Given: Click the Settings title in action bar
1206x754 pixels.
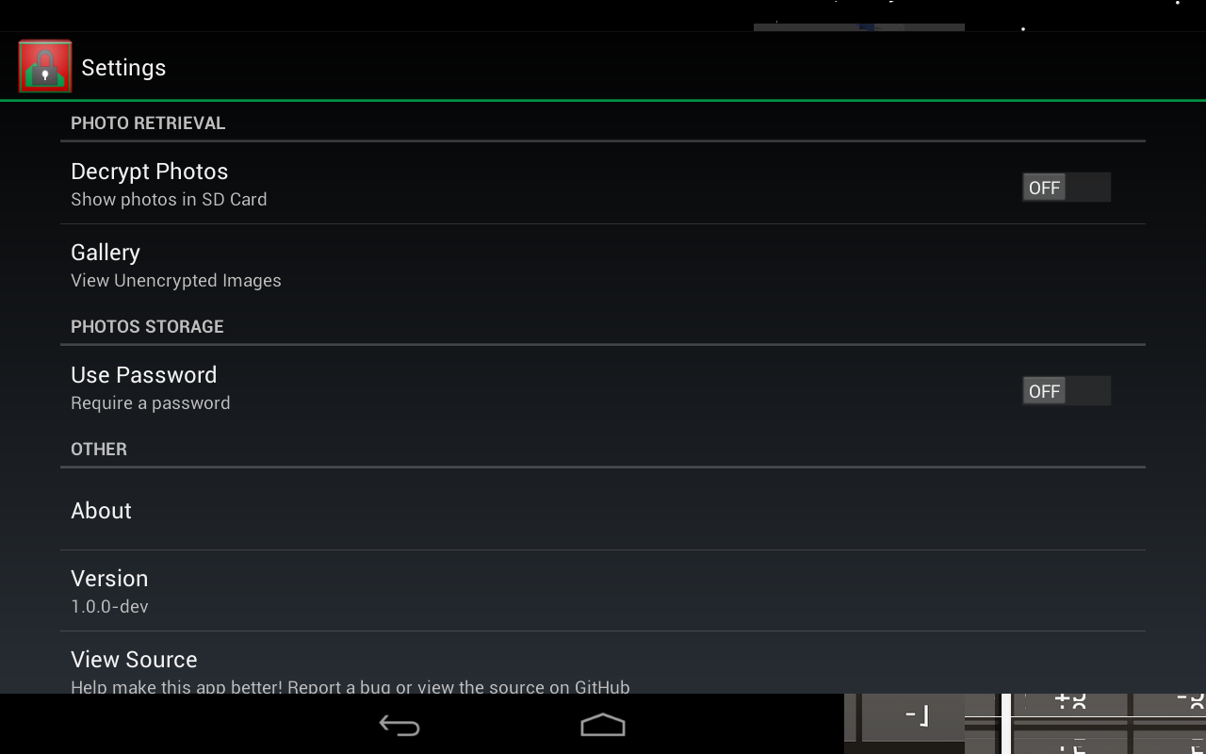Looking at the screenshot, I should [x=123, y=68].
